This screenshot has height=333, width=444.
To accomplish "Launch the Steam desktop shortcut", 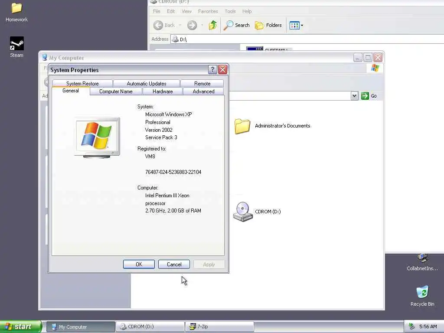I will (17, 47).
